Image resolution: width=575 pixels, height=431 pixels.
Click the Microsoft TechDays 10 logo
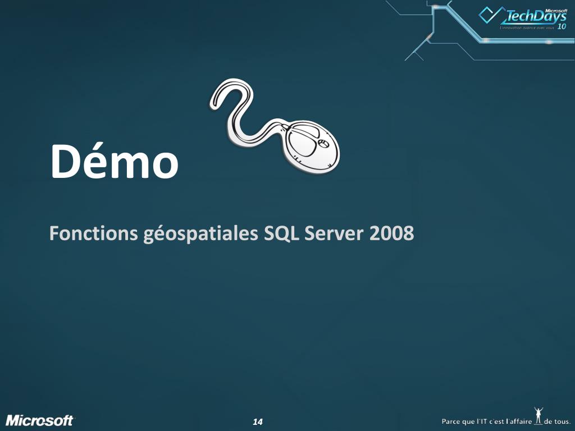pos(523,19)
